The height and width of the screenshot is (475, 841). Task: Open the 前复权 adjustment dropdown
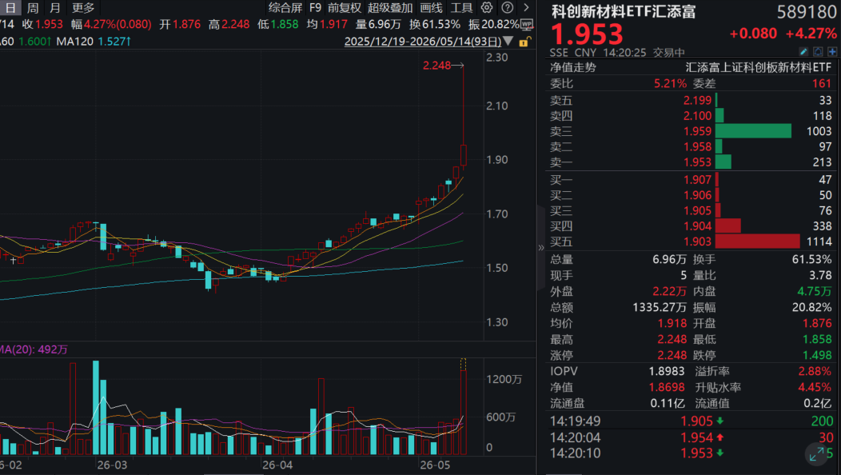coord(345,7)
